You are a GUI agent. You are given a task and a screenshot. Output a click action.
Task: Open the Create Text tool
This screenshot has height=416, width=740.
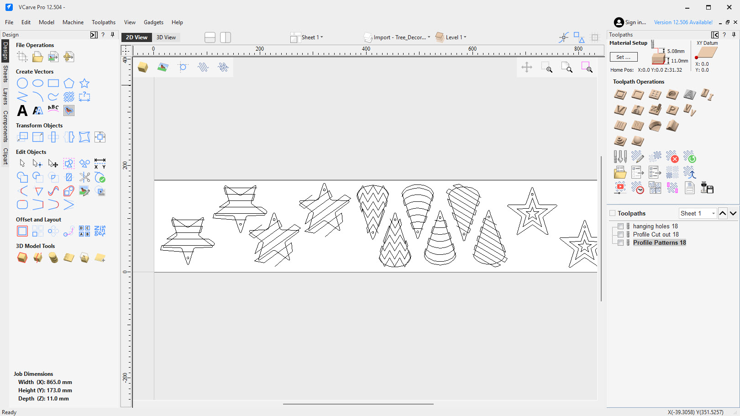22,111
